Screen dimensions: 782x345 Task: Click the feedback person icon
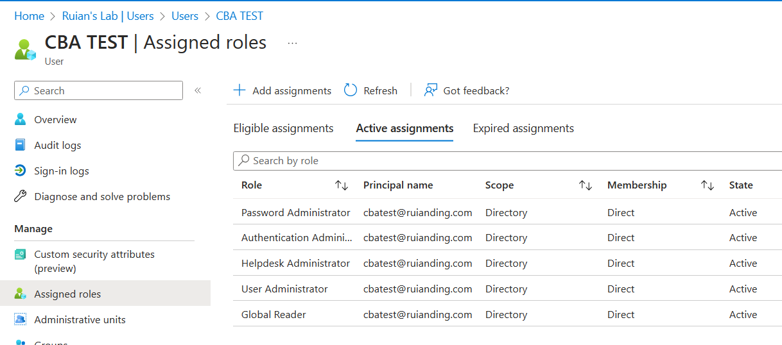tap(431, 90)
